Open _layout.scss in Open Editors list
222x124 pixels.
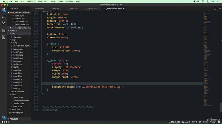[x=20, y=25]
